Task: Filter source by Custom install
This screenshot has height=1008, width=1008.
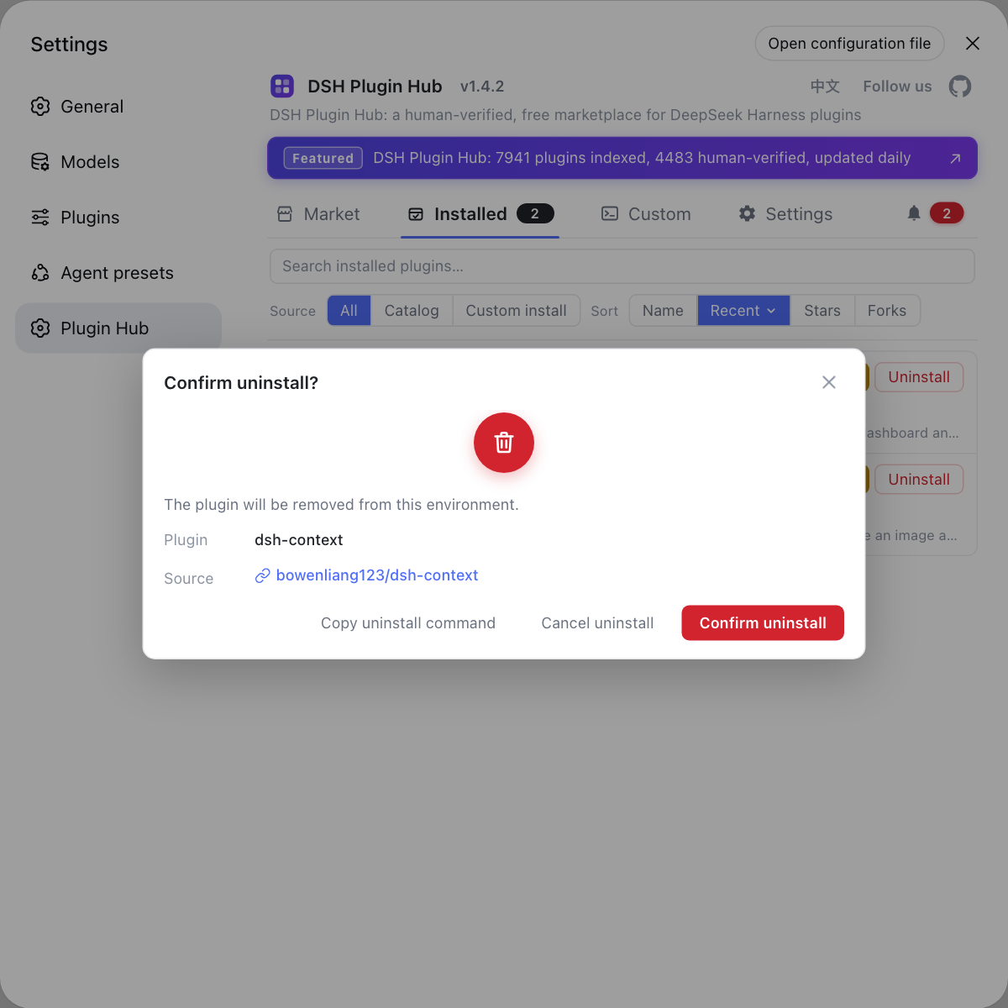Action: [x=516, y=311]
